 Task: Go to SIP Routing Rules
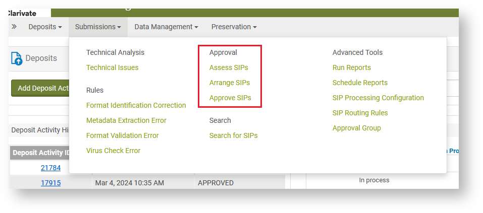(360, 113)
